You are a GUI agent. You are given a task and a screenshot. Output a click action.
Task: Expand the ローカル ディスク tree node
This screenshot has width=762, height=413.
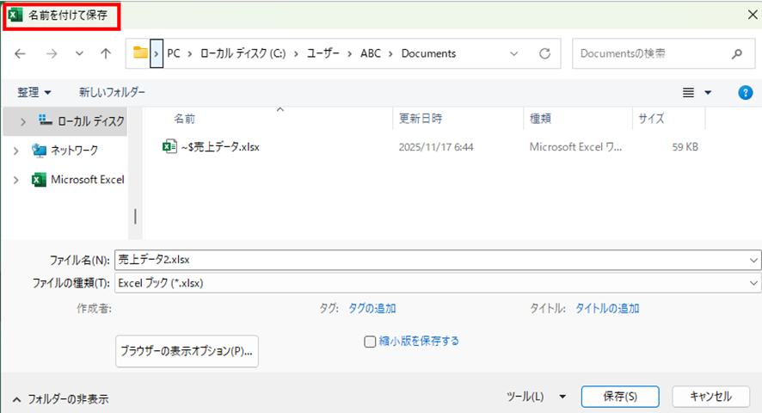pos(23,122)
